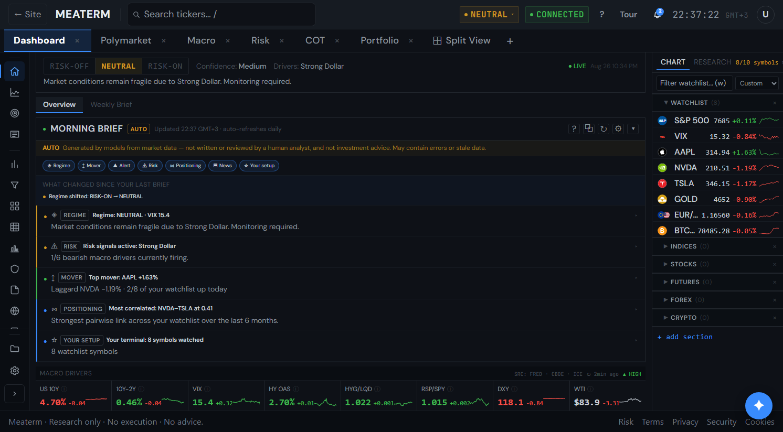
Task: Open the folder sidebar icon
Action: (x=15, y=349)
